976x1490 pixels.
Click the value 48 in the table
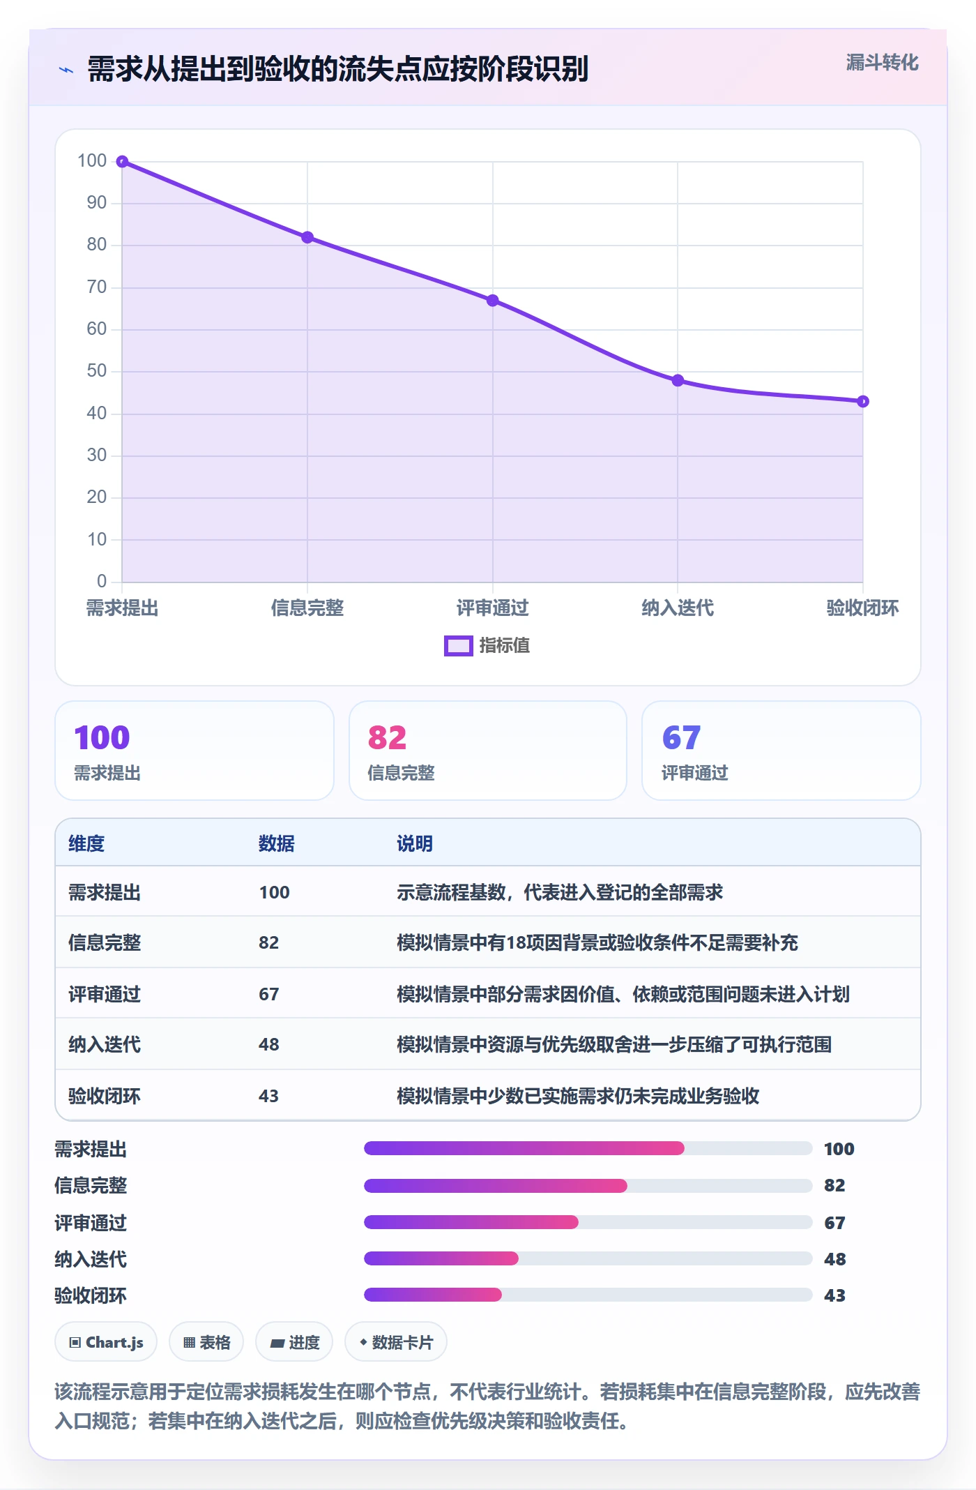click(x=269, y=1044)
